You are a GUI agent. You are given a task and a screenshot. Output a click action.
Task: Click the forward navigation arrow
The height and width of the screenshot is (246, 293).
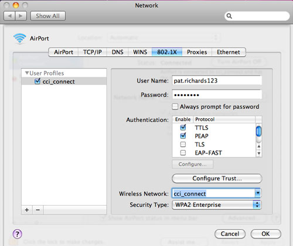(21, 16)
